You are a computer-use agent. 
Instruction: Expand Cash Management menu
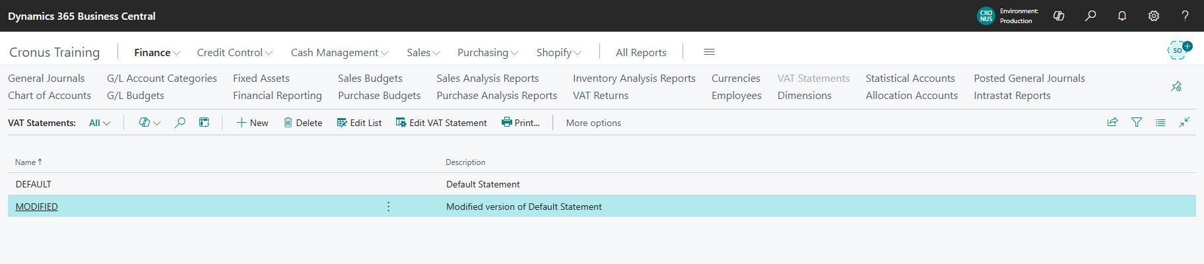[339, 52]
